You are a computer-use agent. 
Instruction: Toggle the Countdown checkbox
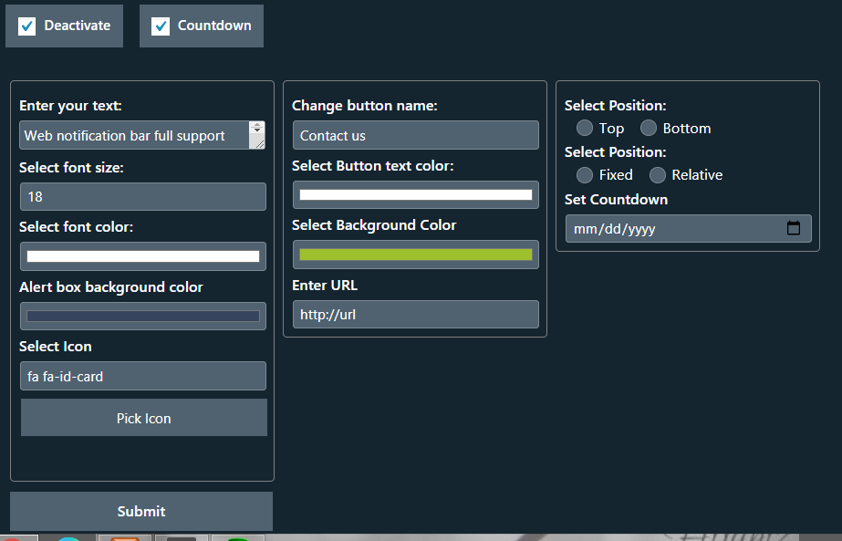(x=160, y=26)
